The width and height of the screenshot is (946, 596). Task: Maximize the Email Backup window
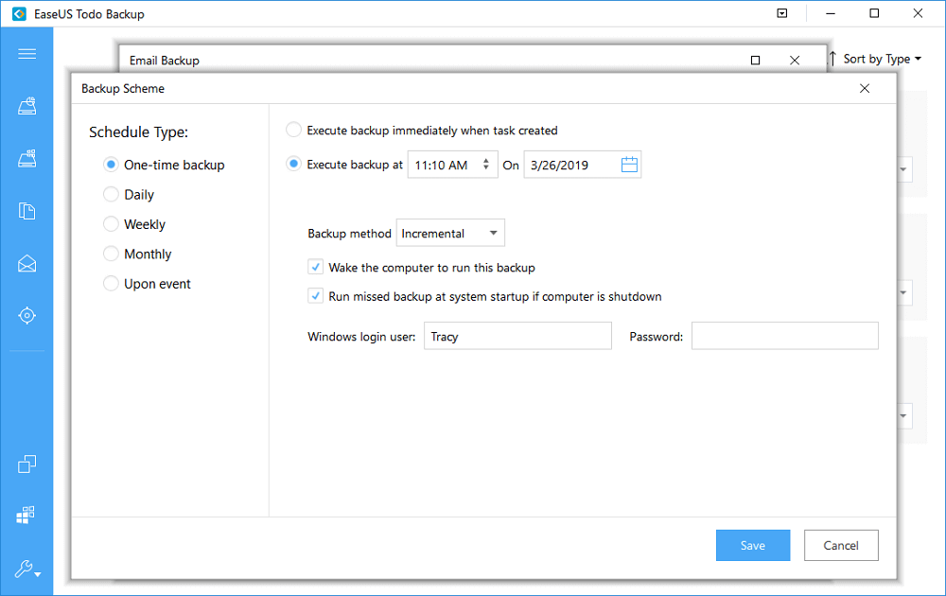(755, 61)
